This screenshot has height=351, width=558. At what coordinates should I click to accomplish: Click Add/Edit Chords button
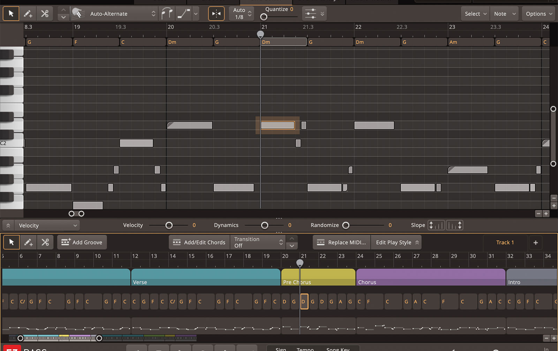point(199,242)
